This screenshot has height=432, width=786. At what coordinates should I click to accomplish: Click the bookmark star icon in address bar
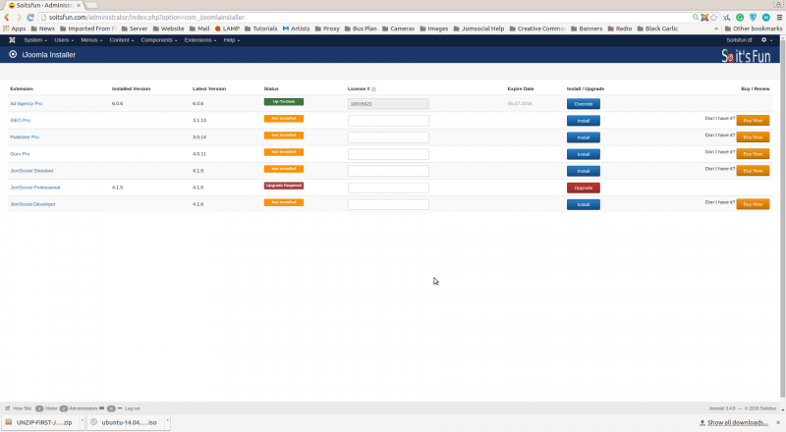pos(715,17)
